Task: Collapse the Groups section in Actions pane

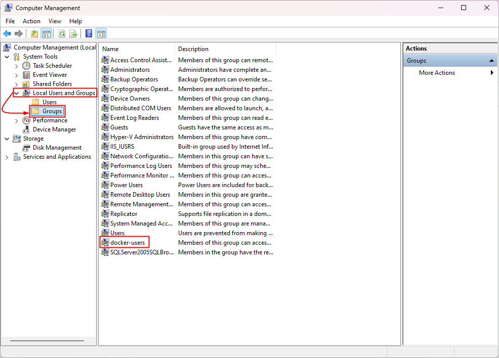Action: point(491,61)
